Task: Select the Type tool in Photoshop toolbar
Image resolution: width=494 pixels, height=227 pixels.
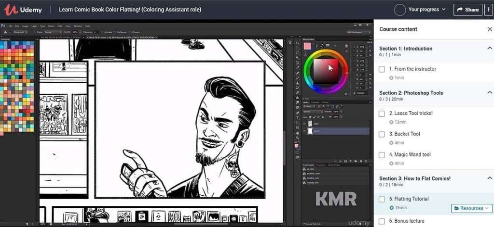Action: click(297, 117)
